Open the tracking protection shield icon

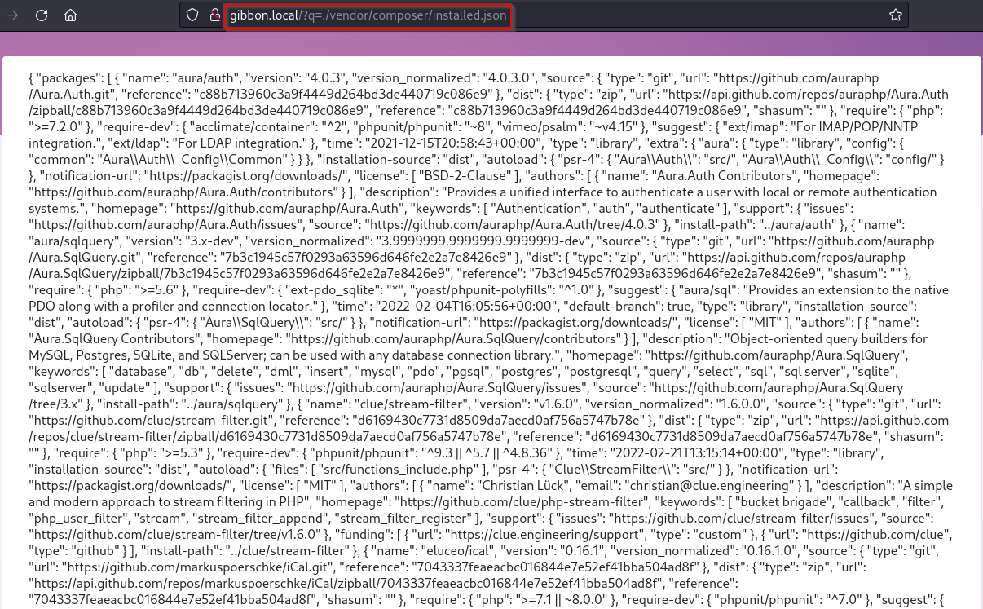point(192,15)
